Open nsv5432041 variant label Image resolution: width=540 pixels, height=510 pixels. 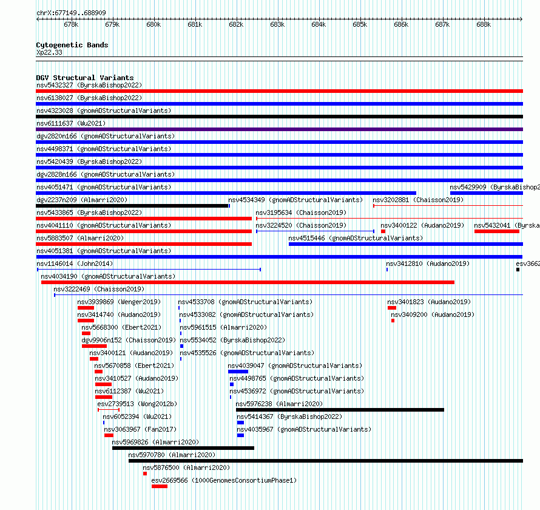coord(507,225)
